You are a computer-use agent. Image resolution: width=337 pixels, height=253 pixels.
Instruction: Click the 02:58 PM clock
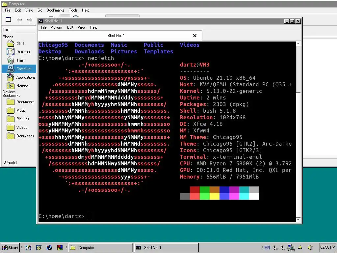(x=327, y=247)
